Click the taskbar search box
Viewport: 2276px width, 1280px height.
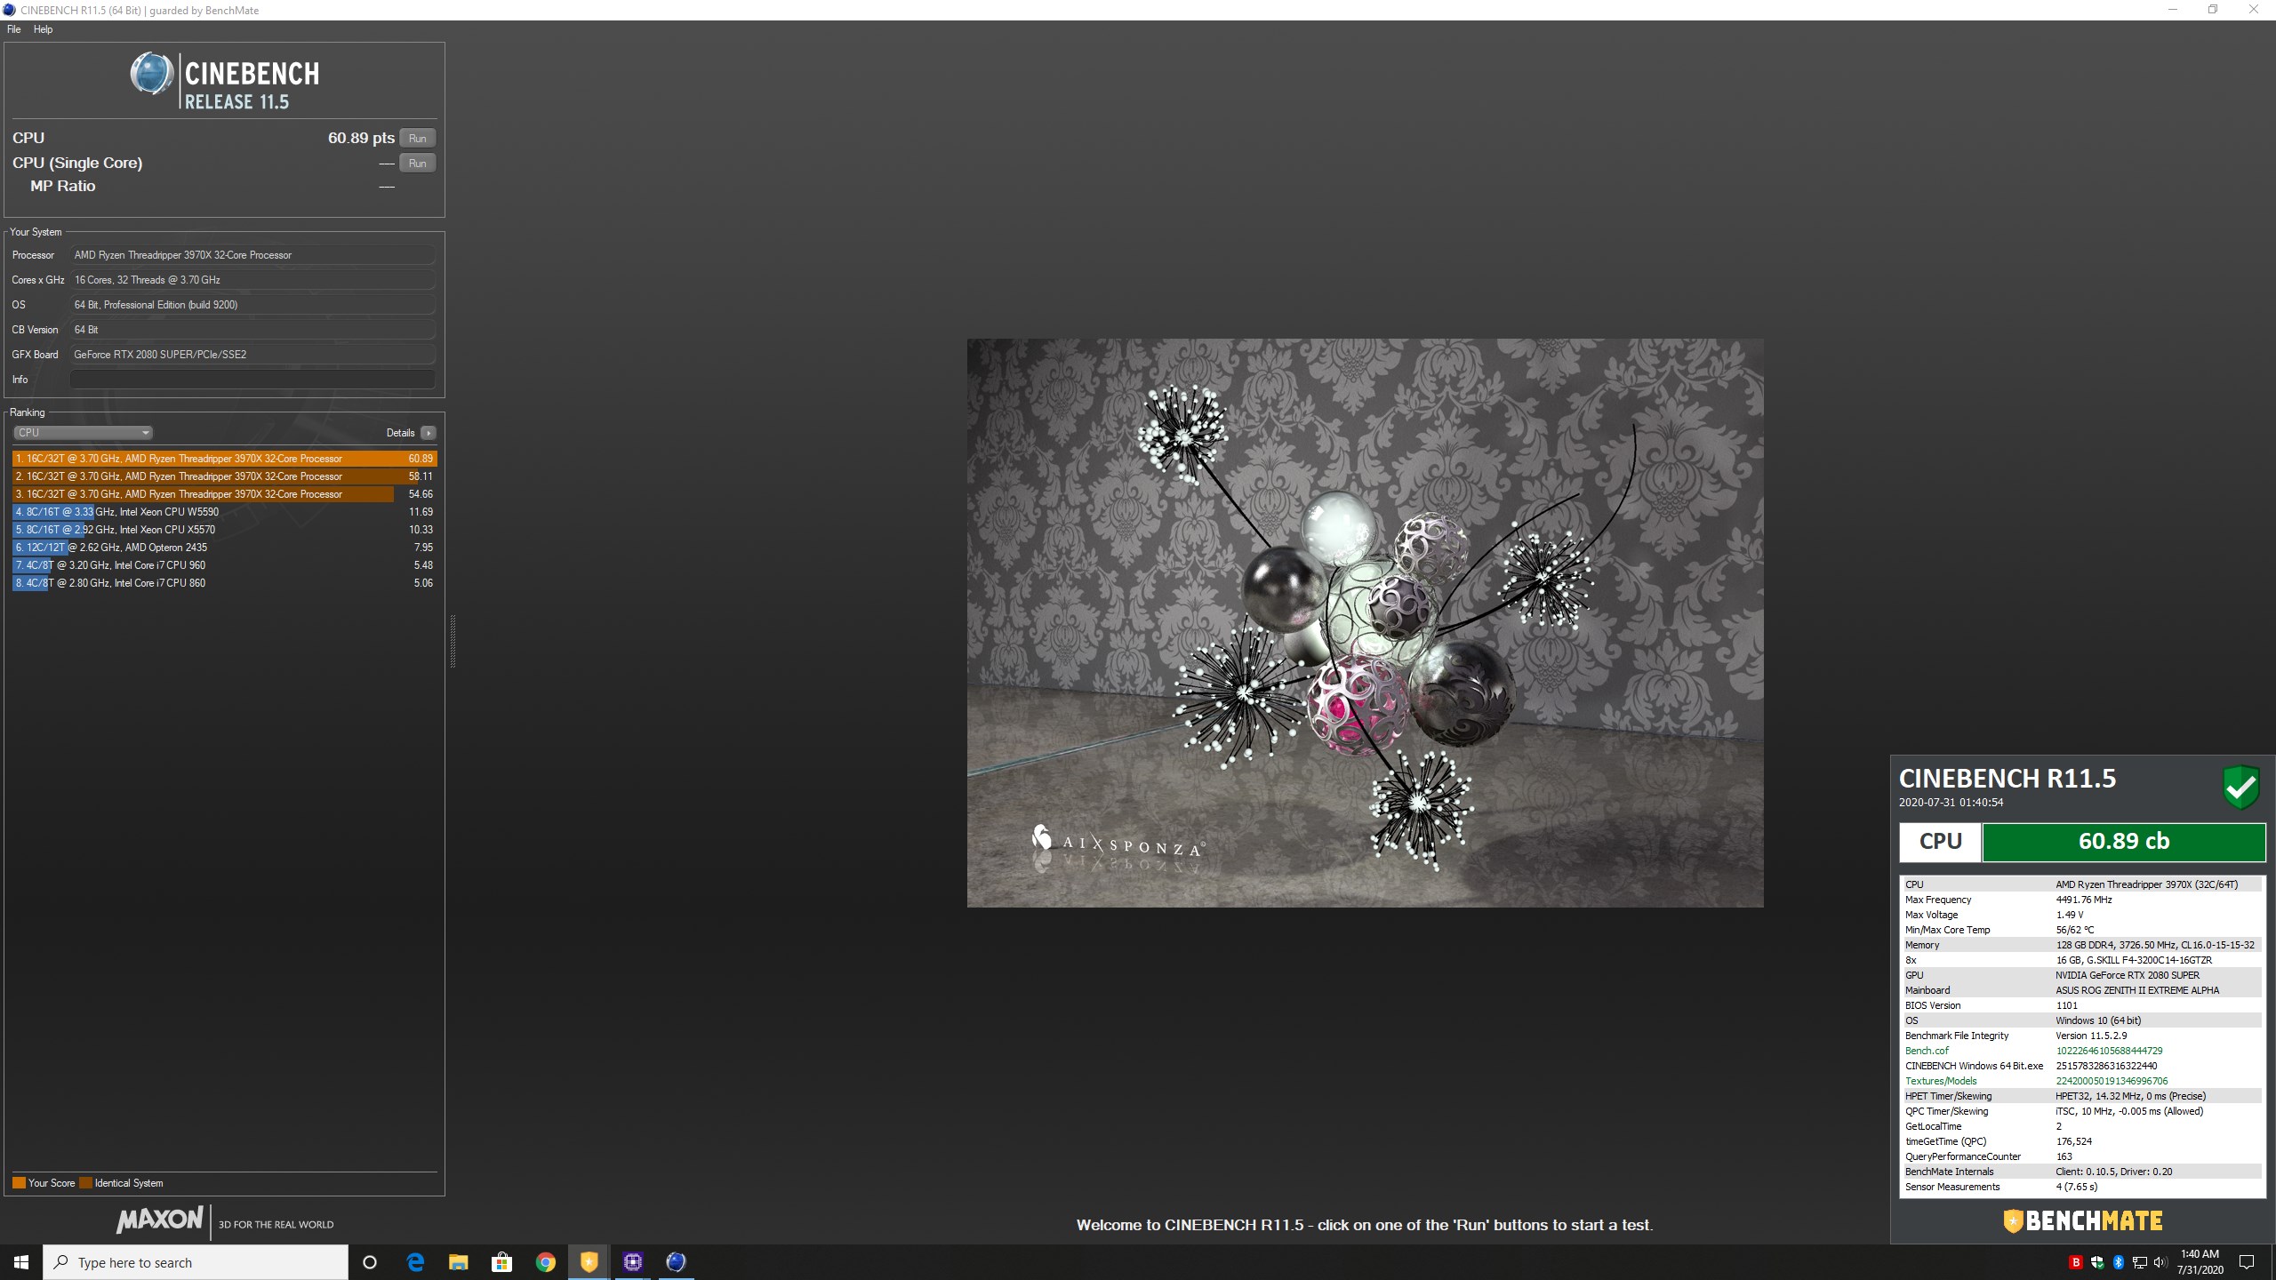[x=196, y=1262]
